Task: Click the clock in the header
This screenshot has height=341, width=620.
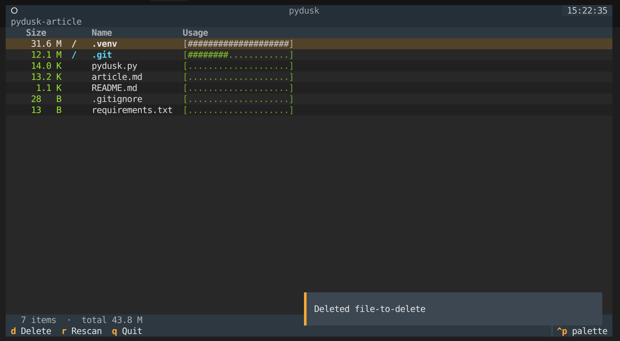Action: pyautogui.click(x=587, y=11)
